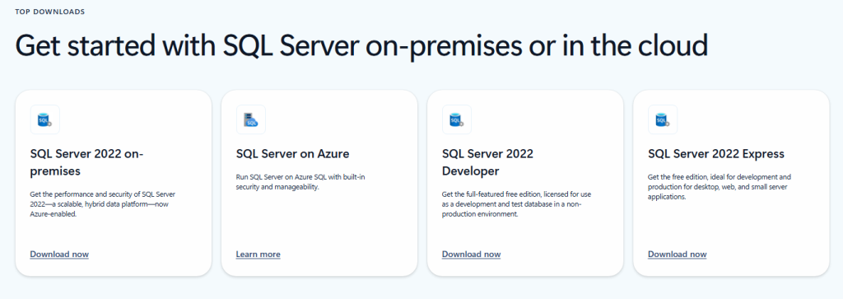Select the 'SQL Server 2022 Developer' card title
The height and width of the screenshot is (299, 843).
click(487, 162)
